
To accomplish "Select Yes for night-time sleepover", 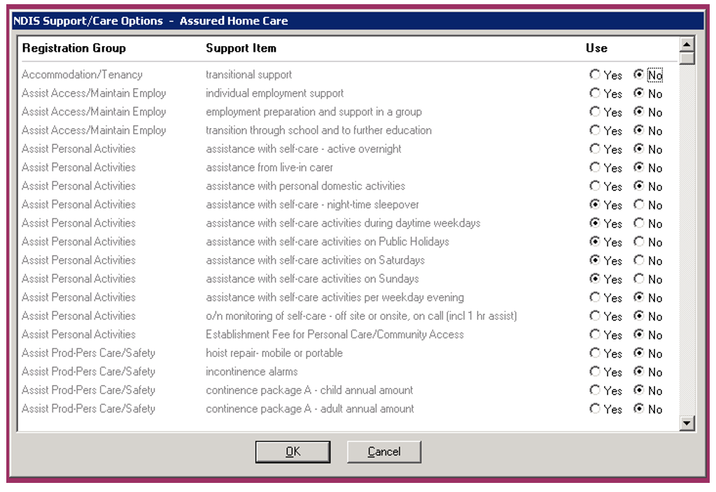I will click(x=594, y=204).
